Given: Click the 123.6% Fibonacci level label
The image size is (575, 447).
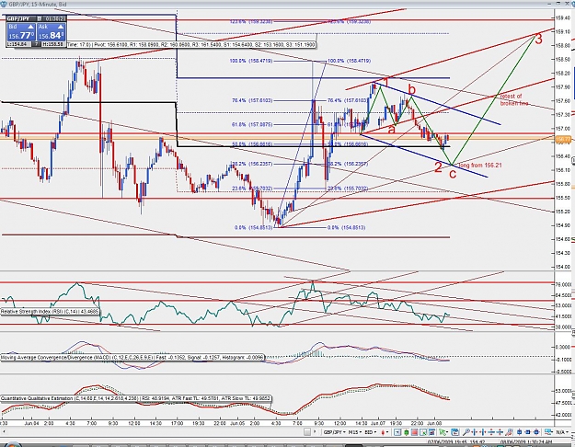Looking at the screenshot, I should (x=251, y=22).
